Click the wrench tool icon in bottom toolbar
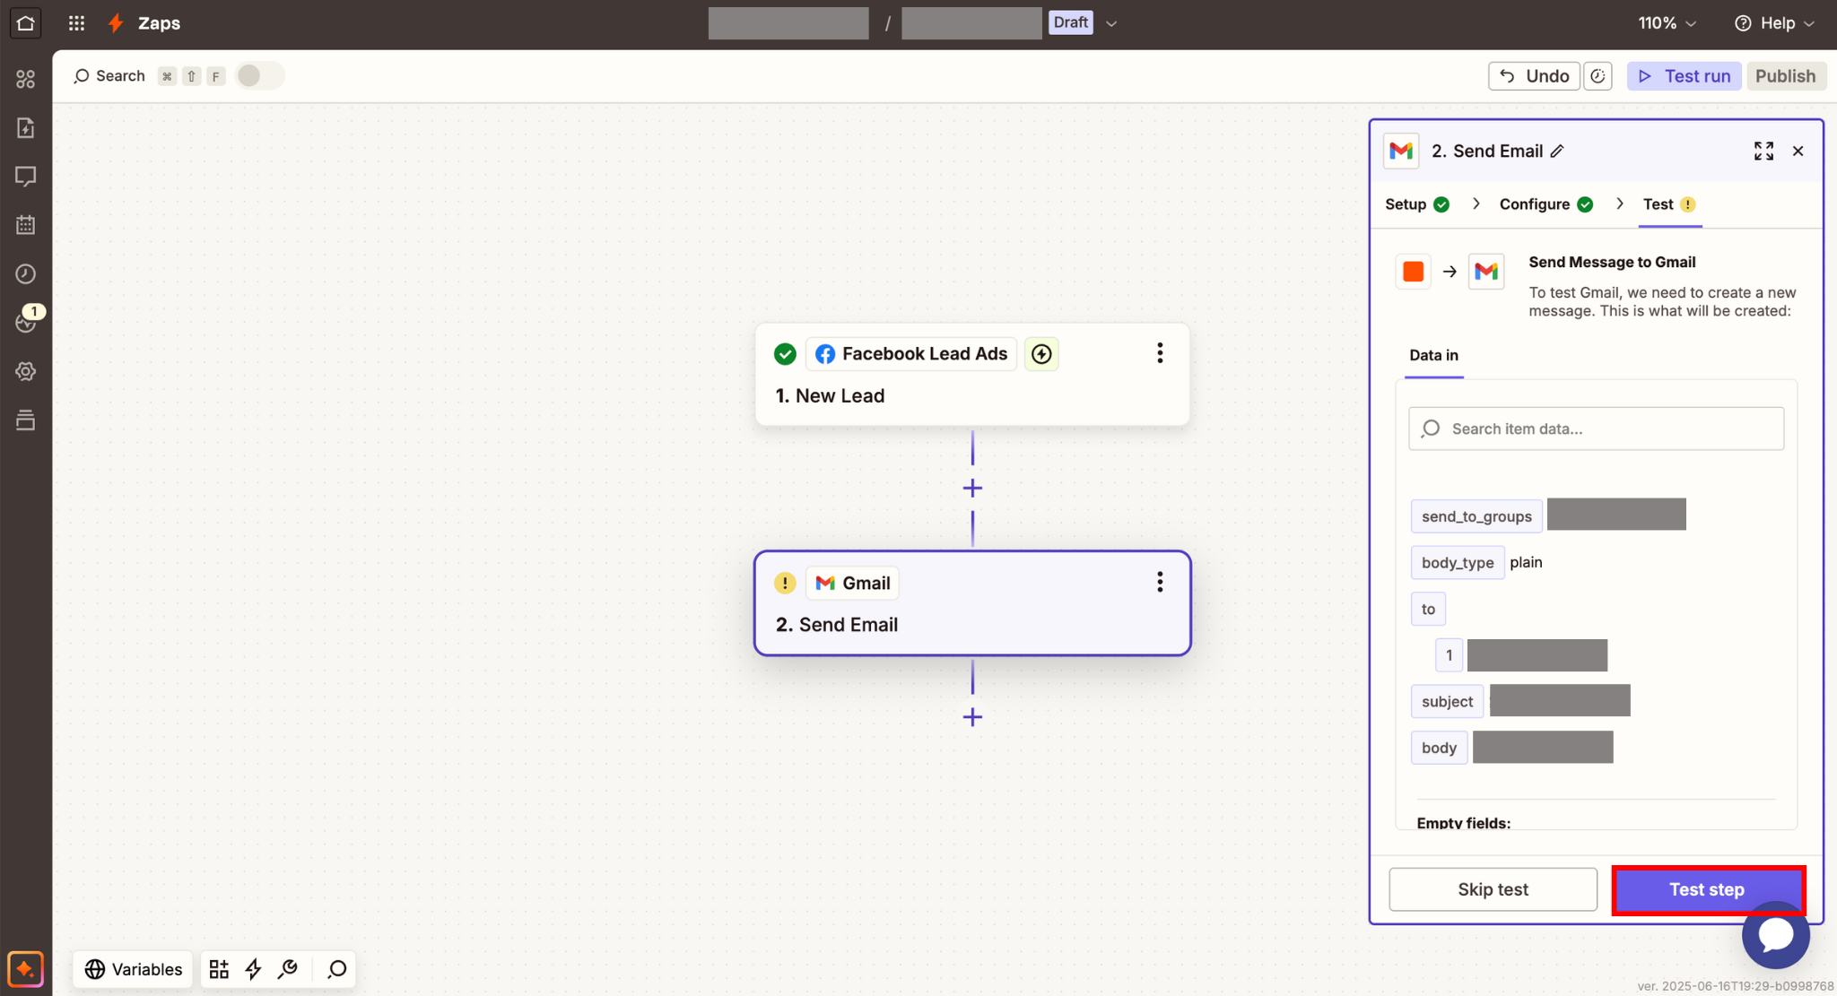 click(288, 969)
